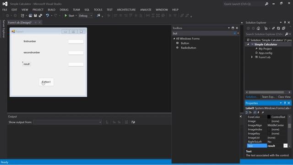Select the Form1.vb [Design] document tab

pyautogui.click(x=20, y=22)
